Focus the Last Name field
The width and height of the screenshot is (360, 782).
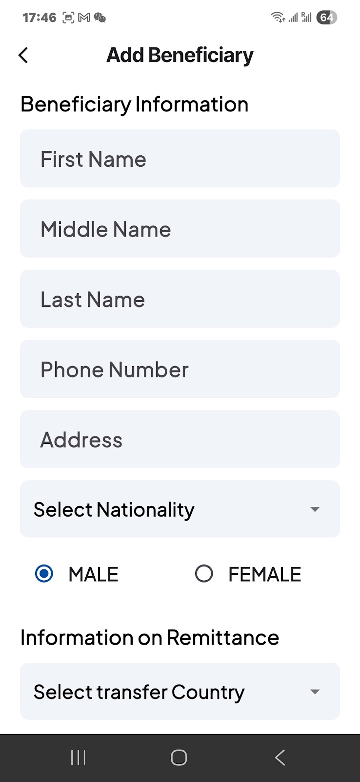pyautogui.click(x=180, y=299)
